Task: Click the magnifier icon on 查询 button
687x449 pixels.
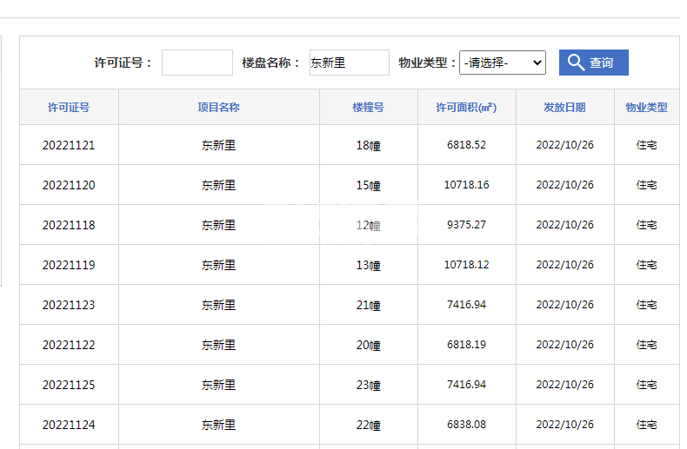Action: click(x=576, y=63)
